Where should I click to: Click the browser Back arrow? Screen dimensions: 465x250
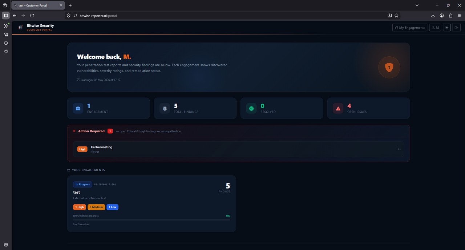tap(15, 16)
